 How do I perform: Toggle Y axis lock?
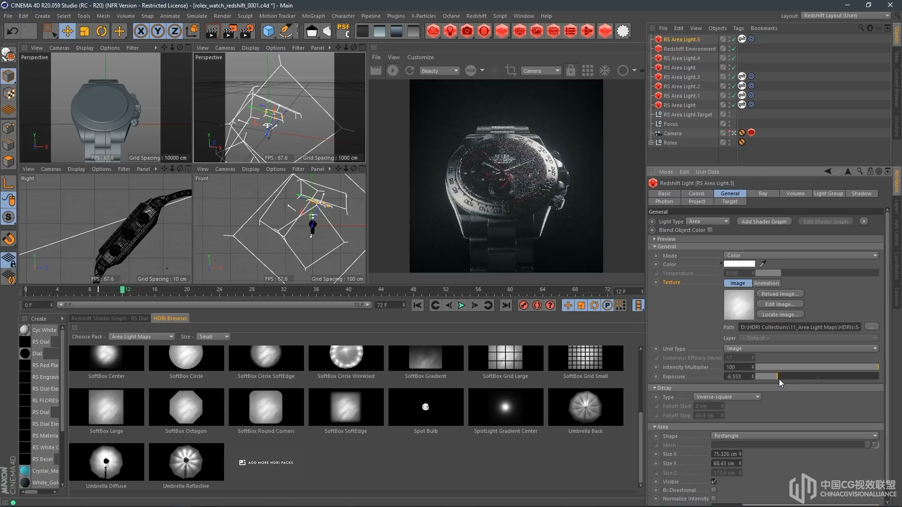tap(158, 31)
